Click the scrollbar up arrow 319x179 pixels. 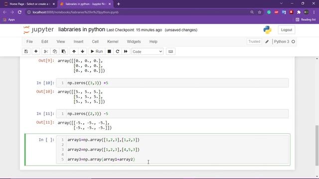click(317, 59)
